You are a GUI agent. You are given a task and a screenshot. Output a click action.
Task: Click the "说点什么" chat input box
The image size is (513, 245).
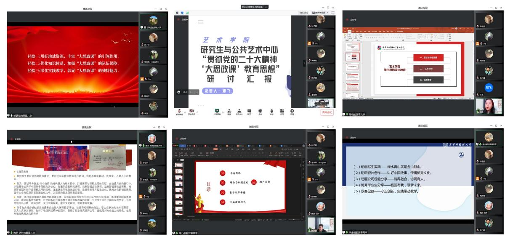coord(188,92)
